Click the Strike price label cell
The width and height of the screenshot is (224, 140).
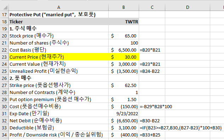tap(59, 85)
